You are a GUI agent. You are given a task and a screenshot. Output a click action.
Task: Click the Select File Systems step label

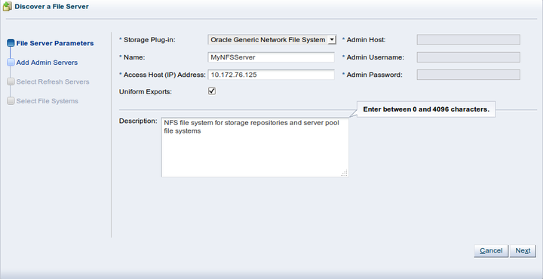point(48,101)
